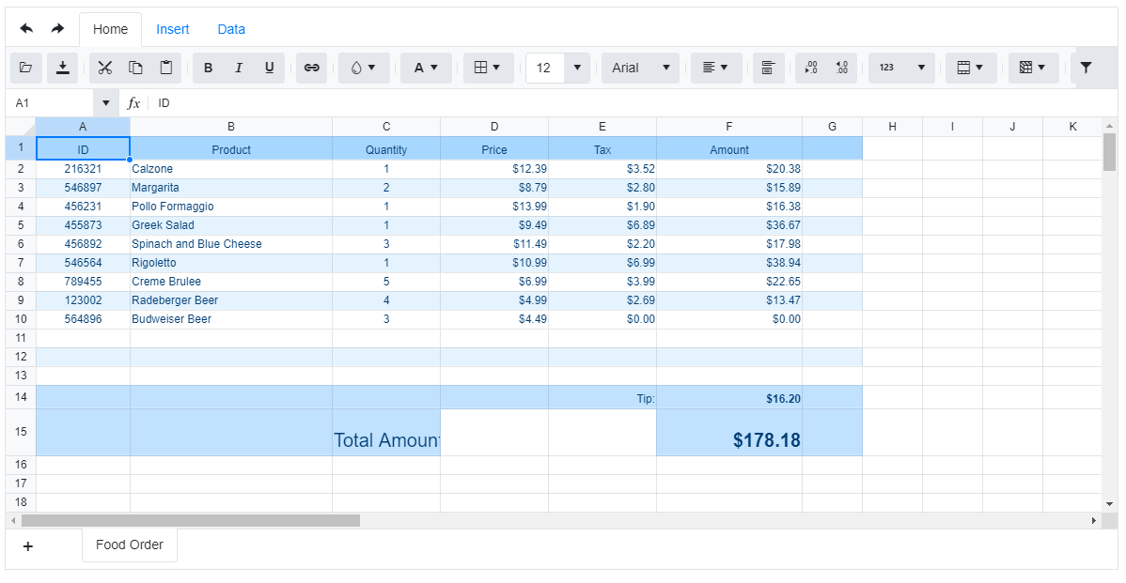Screen dimensions: 1126x583
Task: Select the Tip value cell $16.20
Action: coord(728,398)
